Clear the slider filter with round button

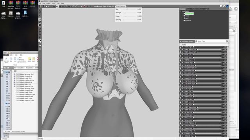point(227,41)
